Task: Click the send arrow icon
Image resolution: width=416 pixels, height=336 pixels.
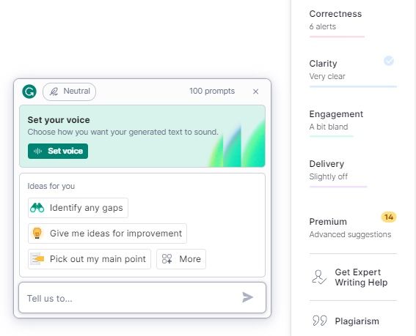Action: [x=247, y=297]
